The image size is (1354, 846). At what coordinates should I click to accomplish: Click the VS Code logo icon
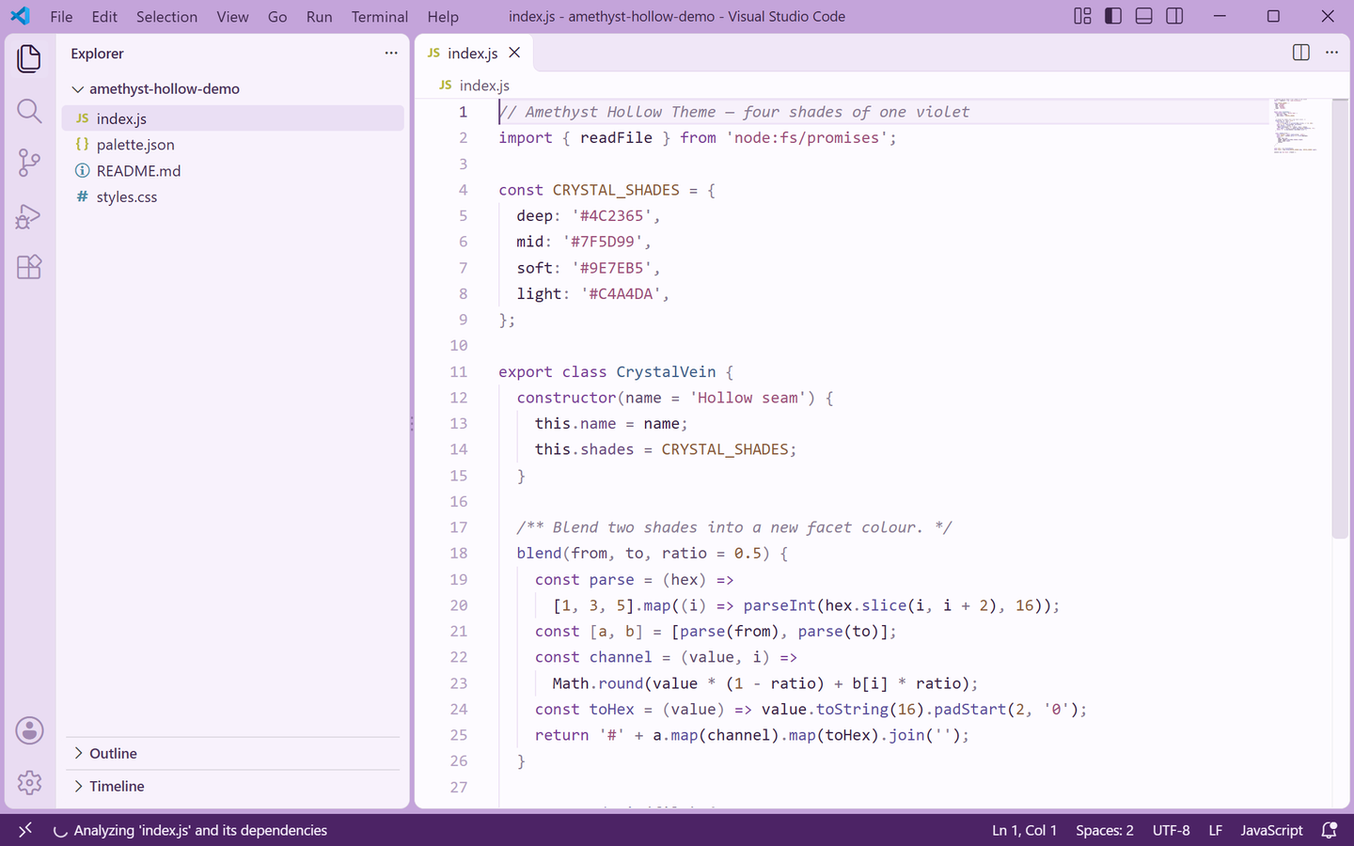coord(20,16)
